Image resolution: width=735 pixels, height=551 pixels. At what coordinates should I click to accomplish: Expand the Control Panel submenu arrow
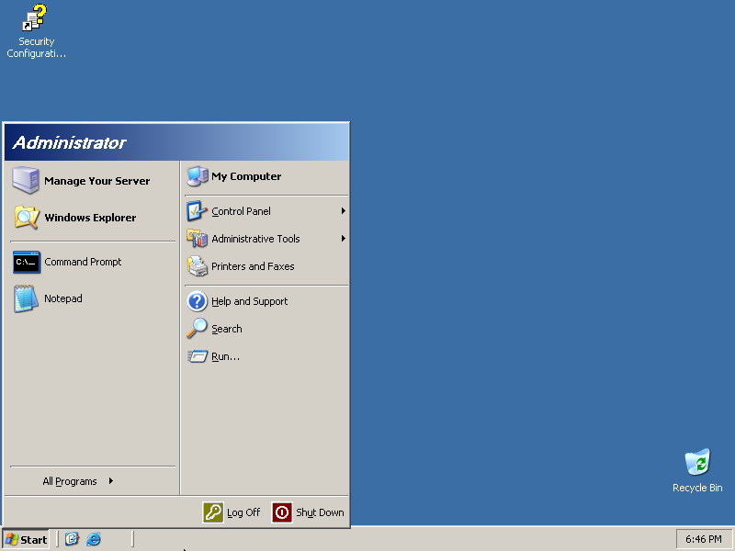click(x=343, y=211)
